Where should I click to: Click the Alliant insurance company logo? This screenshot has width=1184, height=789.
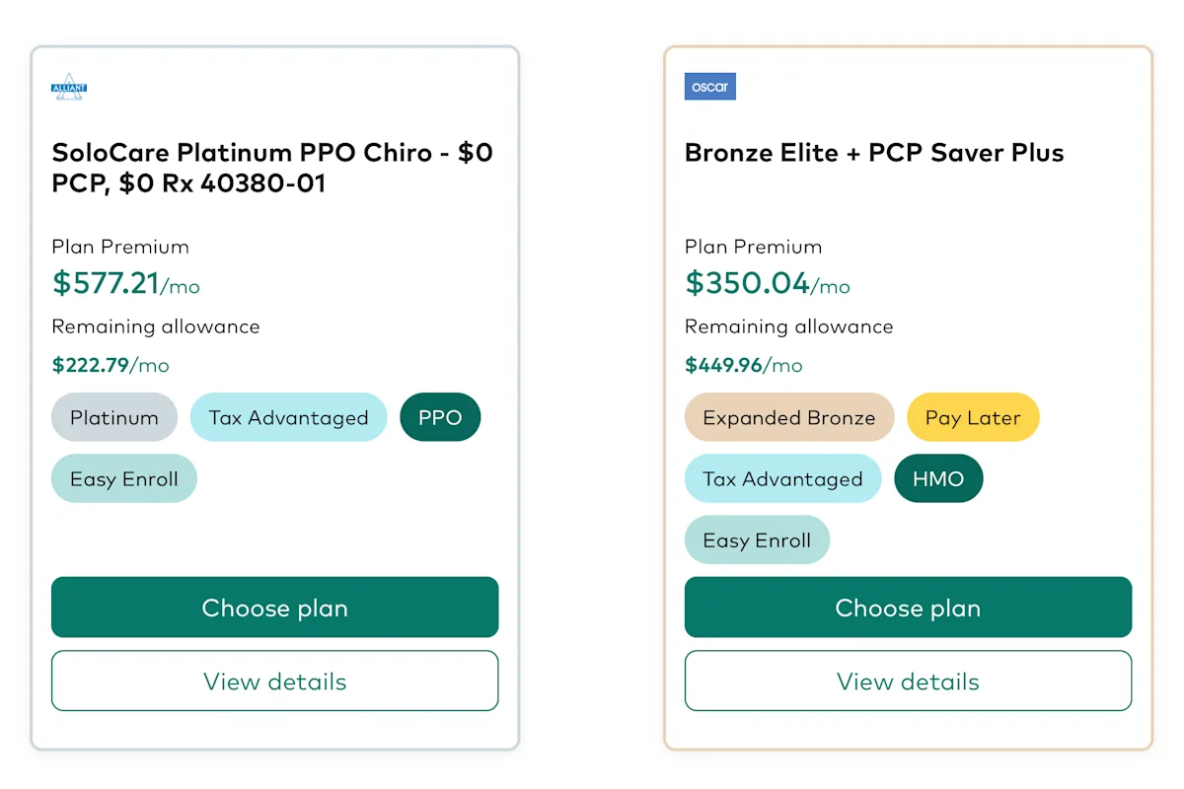click(69, 87)
